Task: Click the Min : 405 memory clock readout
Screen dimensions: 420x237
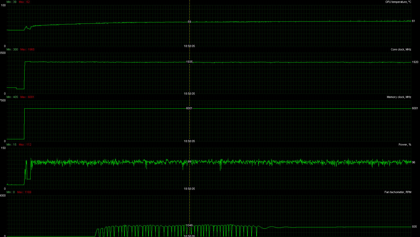Action: [x=12, y=97]
